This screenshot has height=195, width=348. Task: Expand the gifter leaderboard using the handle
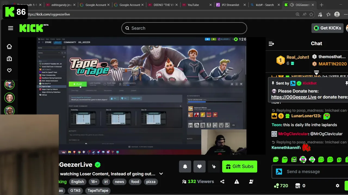click(x=316, y=73)
